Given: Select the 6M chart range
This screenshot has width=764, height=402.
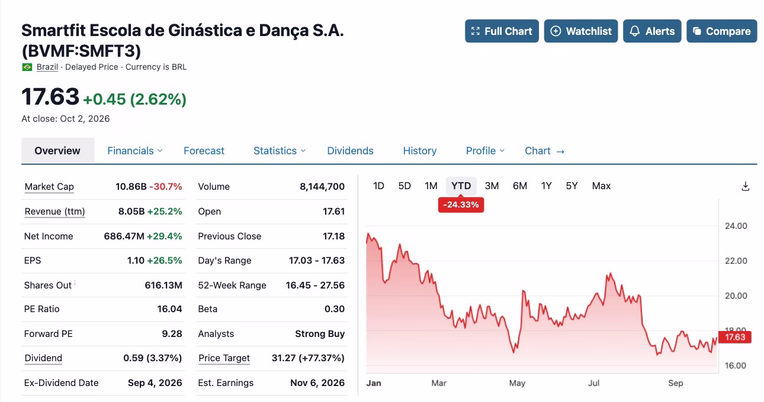Looking at the screenshot, I should pyautogui.click(x=519, y=186).
